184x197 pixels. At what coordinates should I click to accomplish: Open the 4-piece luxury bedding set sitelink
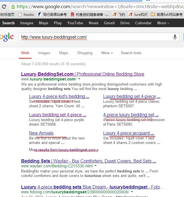[x=131, y=115]
